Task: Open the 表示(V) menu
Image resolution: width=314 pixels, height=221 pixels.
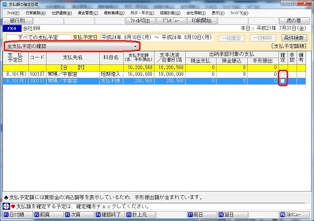Action: 218,13
